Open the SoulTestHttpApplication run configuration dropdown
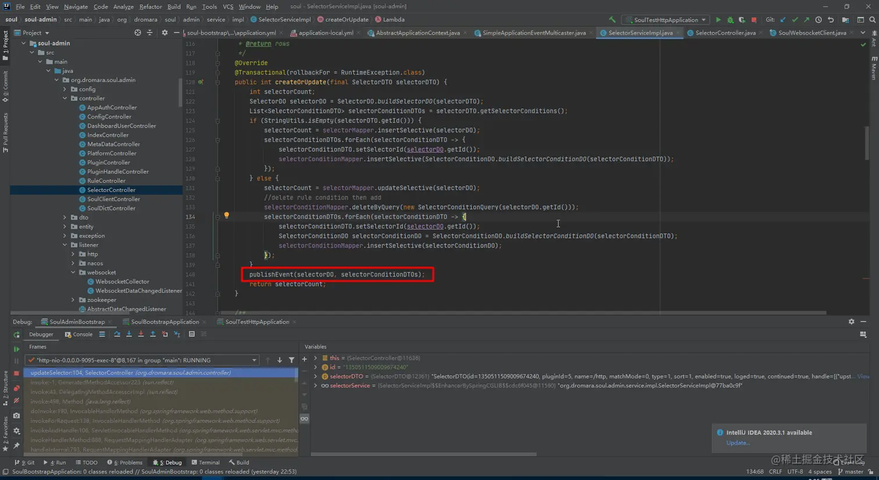This screenshot has height=480, width=879. coord(666,20)
